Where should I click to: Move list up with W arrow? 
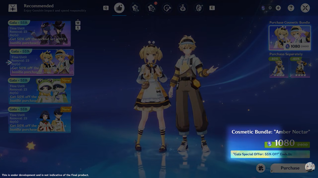pyautogui.click(x=78, y=22)
